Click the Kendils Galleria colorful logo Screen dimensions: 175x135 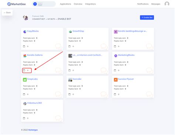point(25,56)
